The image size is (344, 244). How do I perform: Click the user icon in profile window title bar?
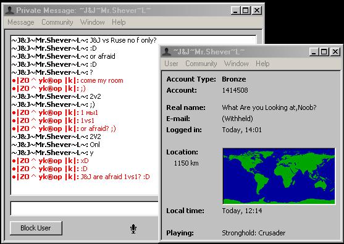pos(167,52)
